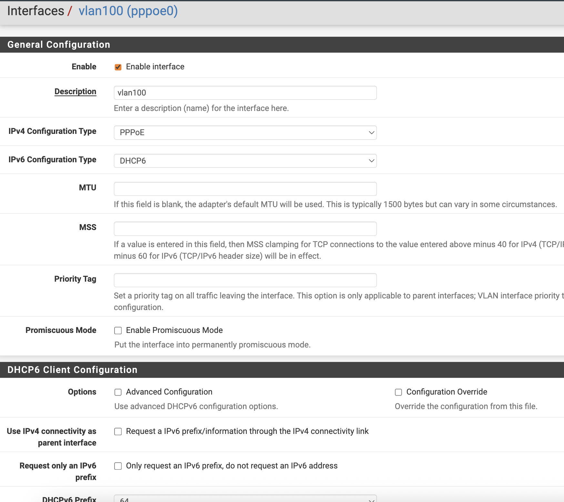Image resolution: width=564 pixels, height=502 pixels.
Task: Open the vlan100 (pppoe0) breadcrumb link
Action: point(128,11)
